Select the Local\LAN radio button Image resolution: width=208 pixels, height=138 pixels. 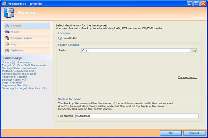[x=60, y=38]
